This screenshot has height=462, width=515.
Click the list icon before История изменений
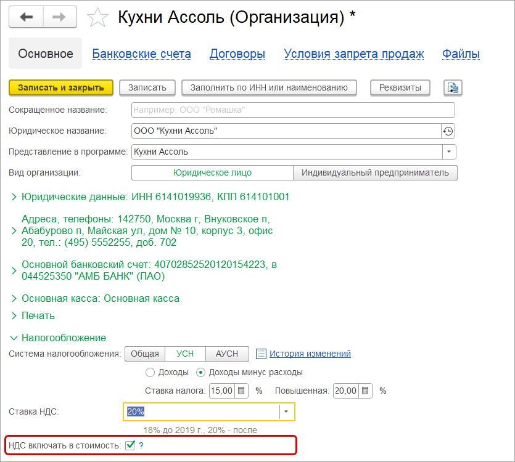pyautogui.click(x=261, y=354)
